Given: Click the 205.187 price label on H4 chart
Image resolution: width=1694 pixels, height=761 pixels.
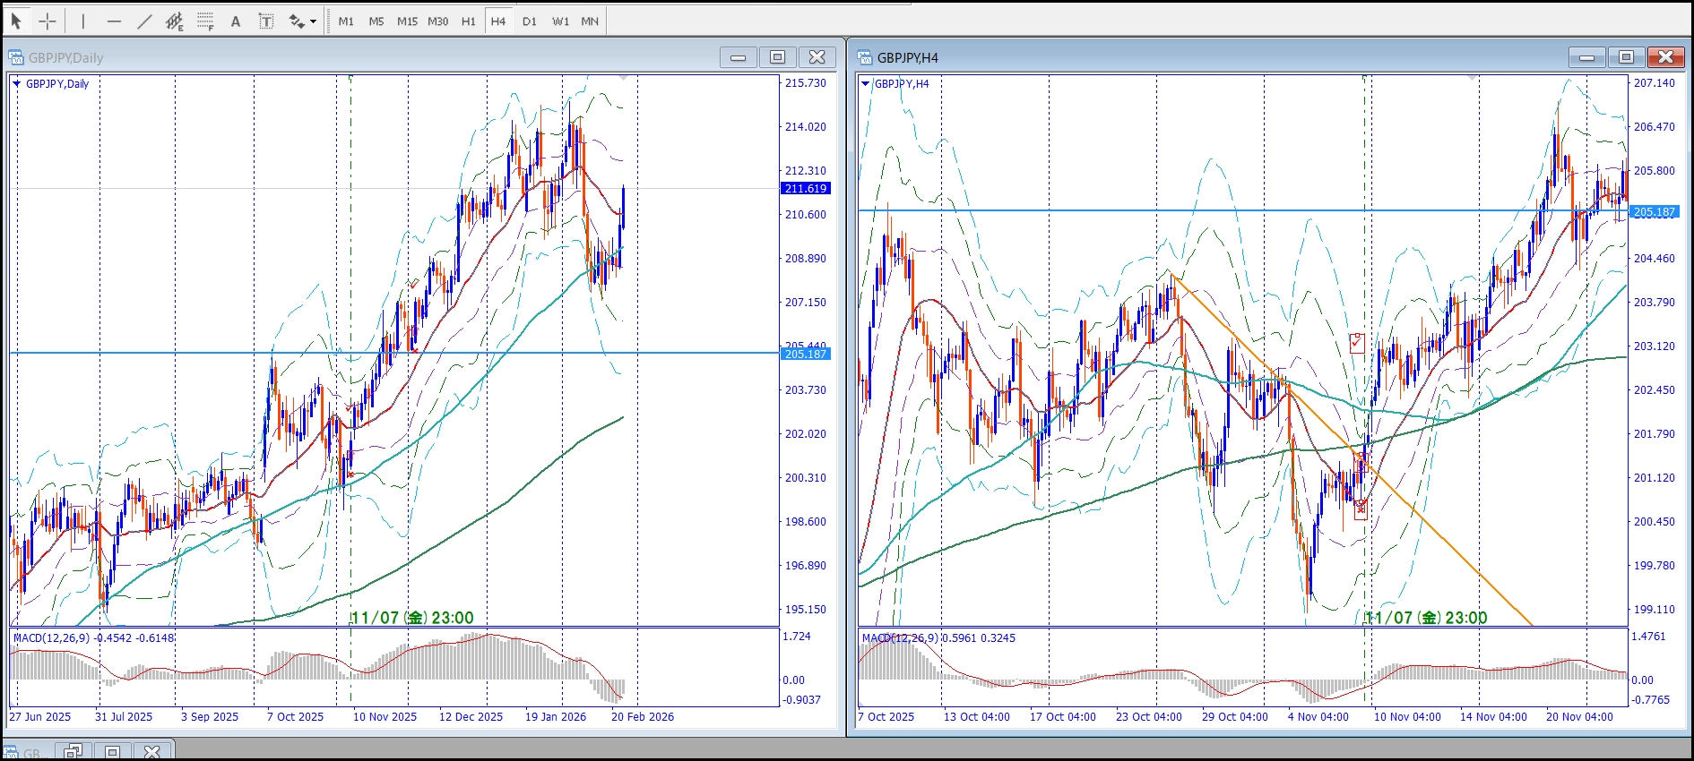Looking at the screenshot, I should click(x=1654, y=212).
